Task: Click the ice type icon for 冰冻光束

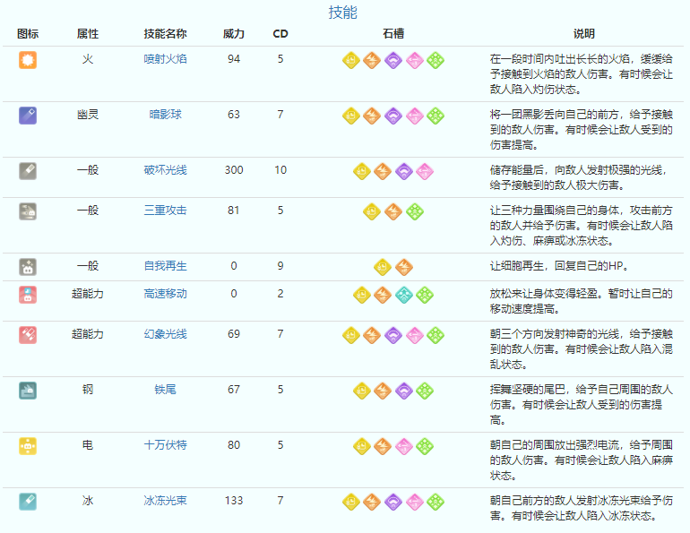Action: (28, 501)
